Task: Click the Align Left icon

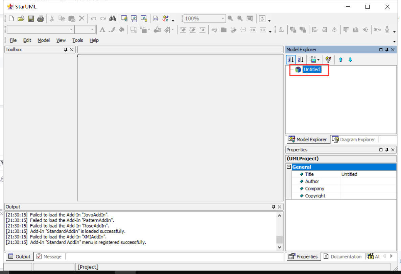Action: click(315, 30)
